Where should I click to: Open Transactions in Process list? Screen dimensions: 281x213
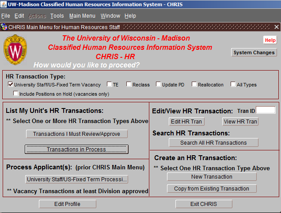[76, 149]
